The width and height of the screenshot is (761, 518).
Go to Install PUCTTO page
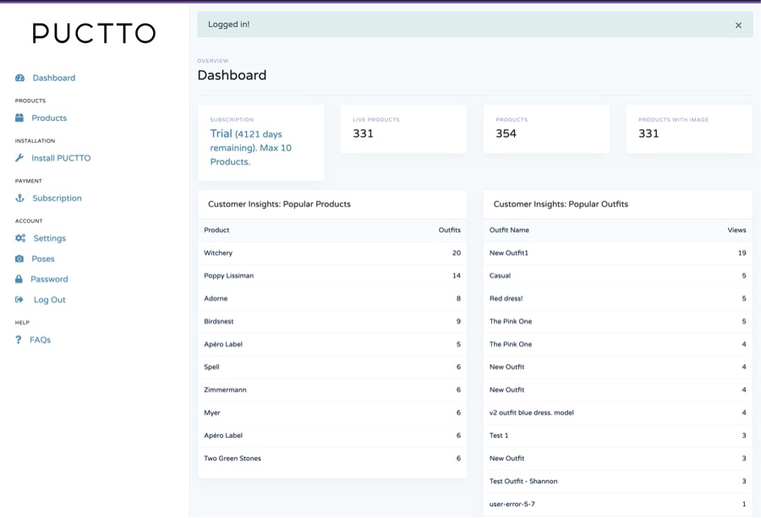pyautogui.click(x=61, y=158)
